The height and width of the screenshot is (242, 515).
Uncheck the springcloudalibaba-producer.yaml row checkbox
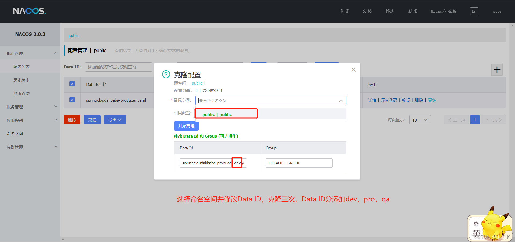point(72,100)
